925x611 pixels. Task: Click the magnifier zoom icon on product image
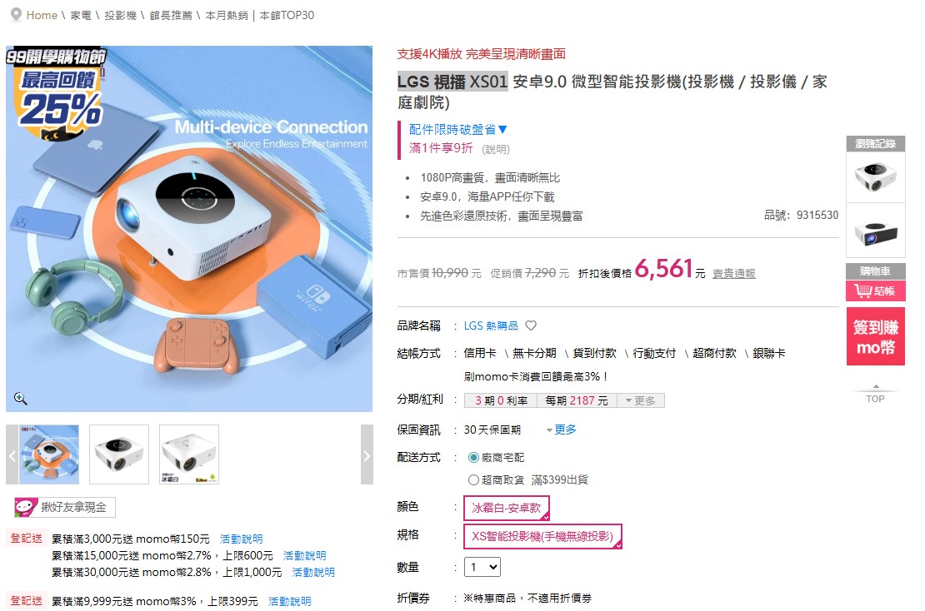click(21, 399)
